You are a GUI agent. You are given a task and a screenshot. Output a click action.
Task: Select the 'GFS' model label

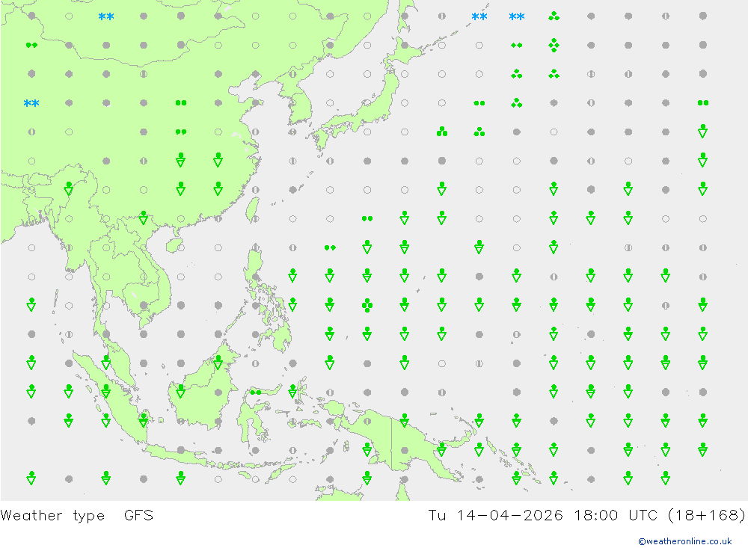tap(138, 516)
